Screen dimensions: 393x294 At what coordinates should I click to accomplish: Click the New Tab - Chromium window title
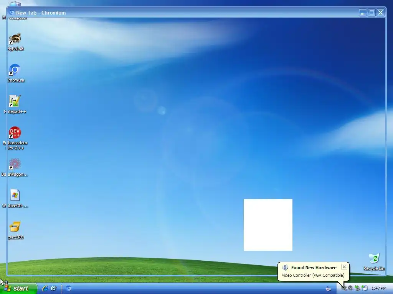pyautogui.click(x=41, y=13)
